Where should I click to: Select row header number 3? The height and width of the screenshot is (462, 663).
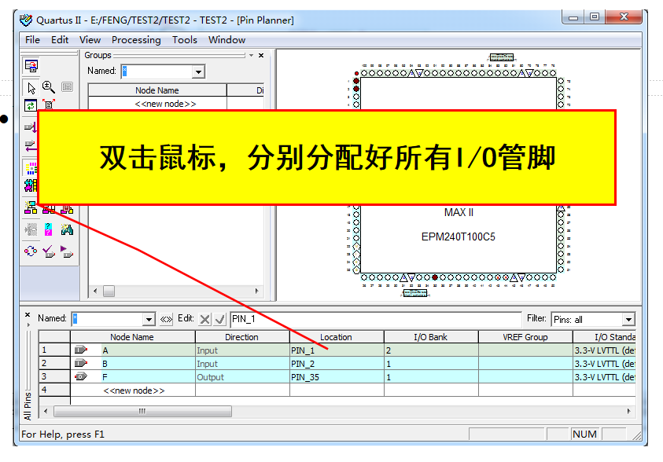click(54, 376)
